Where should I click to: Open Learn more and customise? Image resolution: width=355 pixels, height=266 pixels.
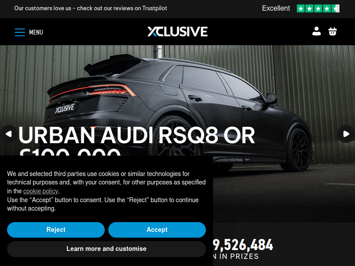[x=106, y=249]
